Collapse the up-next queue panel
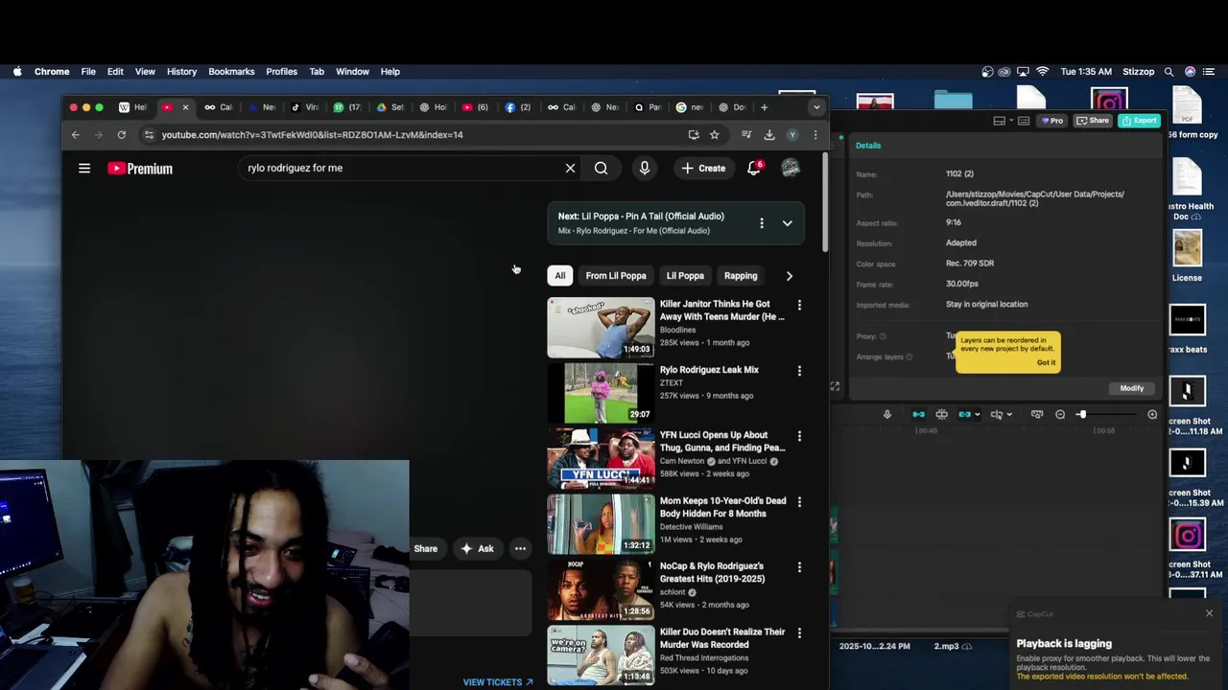 point(787,223)
